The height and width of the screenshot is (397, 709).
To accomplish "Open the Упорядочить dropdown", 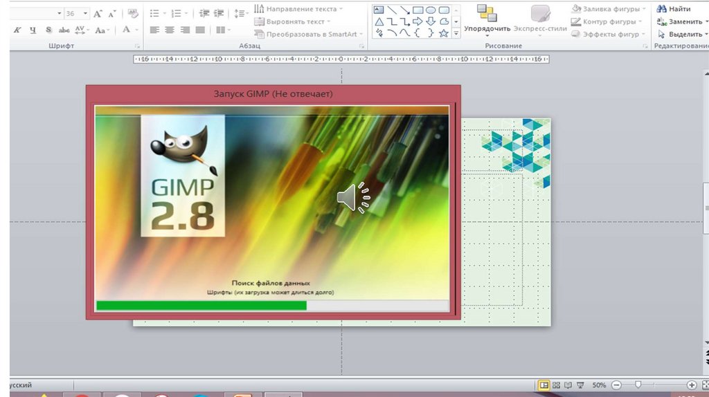I will (x=487, y=29).
